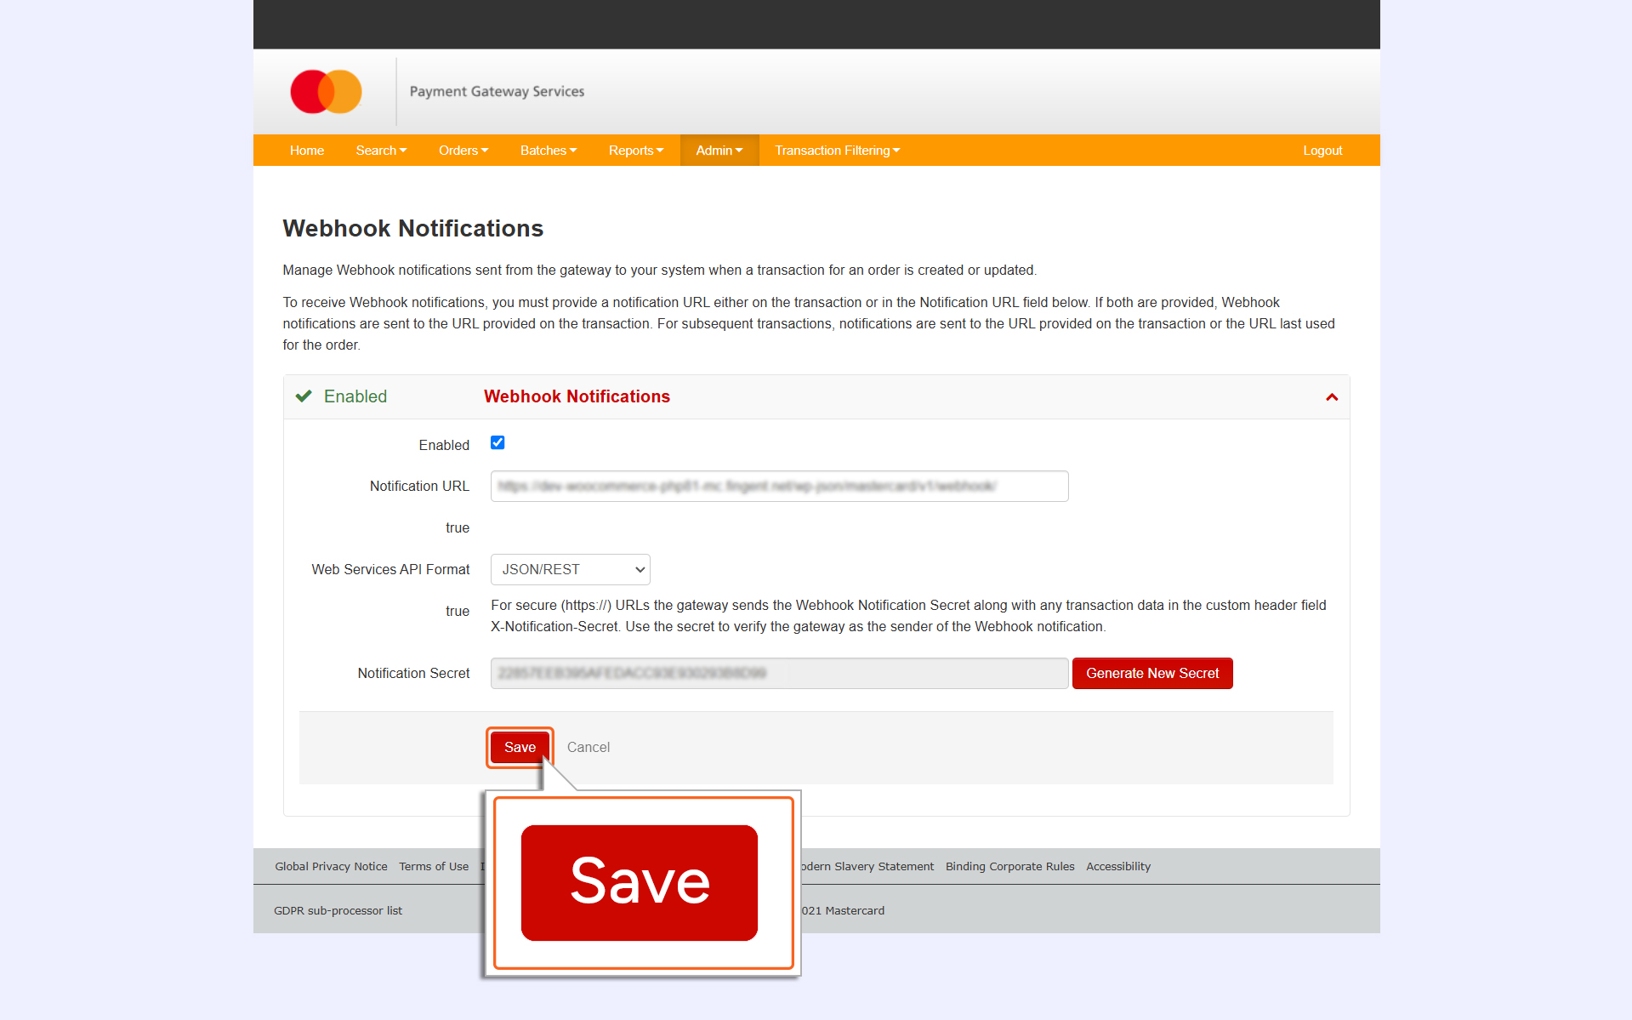This screenshot has height=1020, width=1632.
Task: Click the red Webhook Notifications panel title
Action: click(577, 396)
